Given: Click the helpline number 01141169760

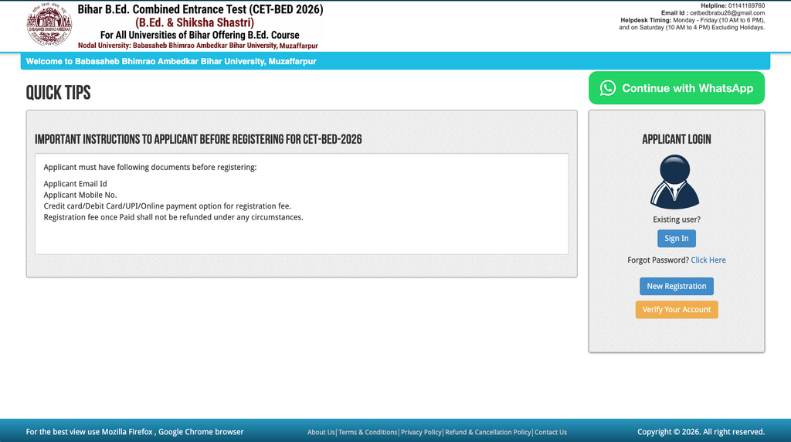Looking at the screenshot, I should [746, 6].
